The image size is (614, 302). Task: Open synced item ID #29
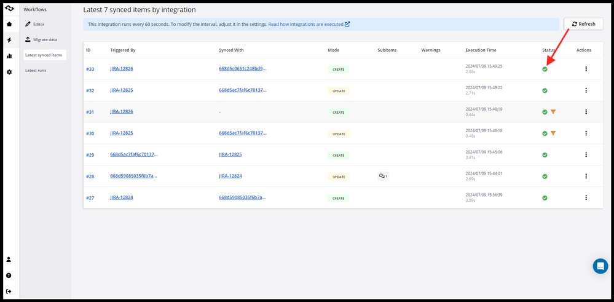(90, 155)
